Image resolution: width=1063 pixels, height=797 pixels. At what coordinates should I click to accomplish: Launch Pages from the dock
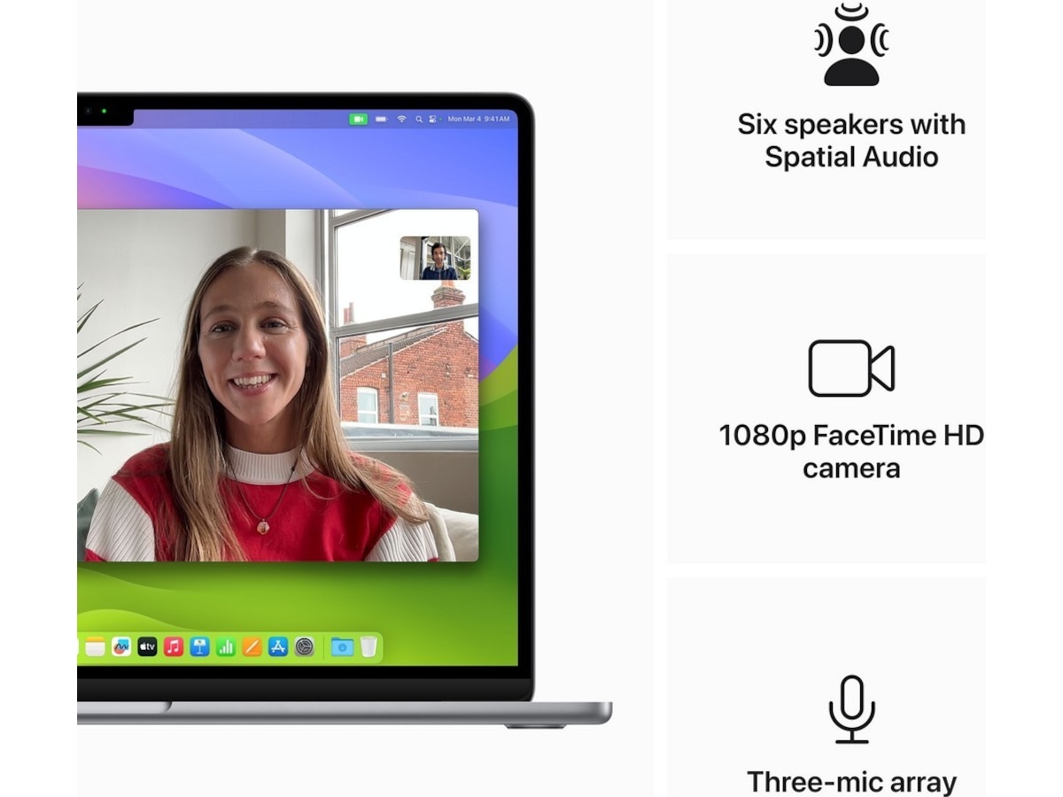(252, 647)
